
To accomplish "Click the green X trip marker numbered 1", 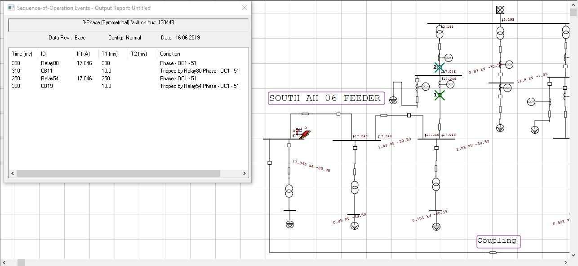I will pos(440,95).
